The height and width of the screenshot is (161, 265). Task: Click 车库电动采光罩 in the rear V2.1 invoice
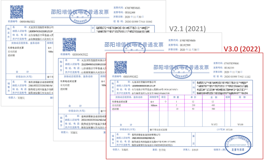click(x=16, y=48)
